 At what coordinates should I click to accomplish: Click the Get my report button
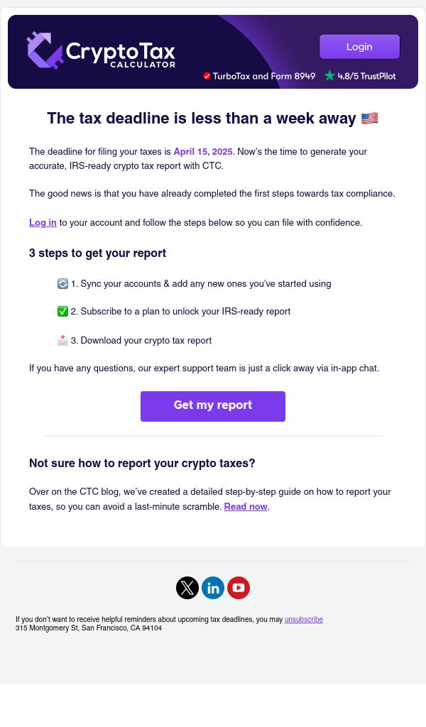(213, 406)
